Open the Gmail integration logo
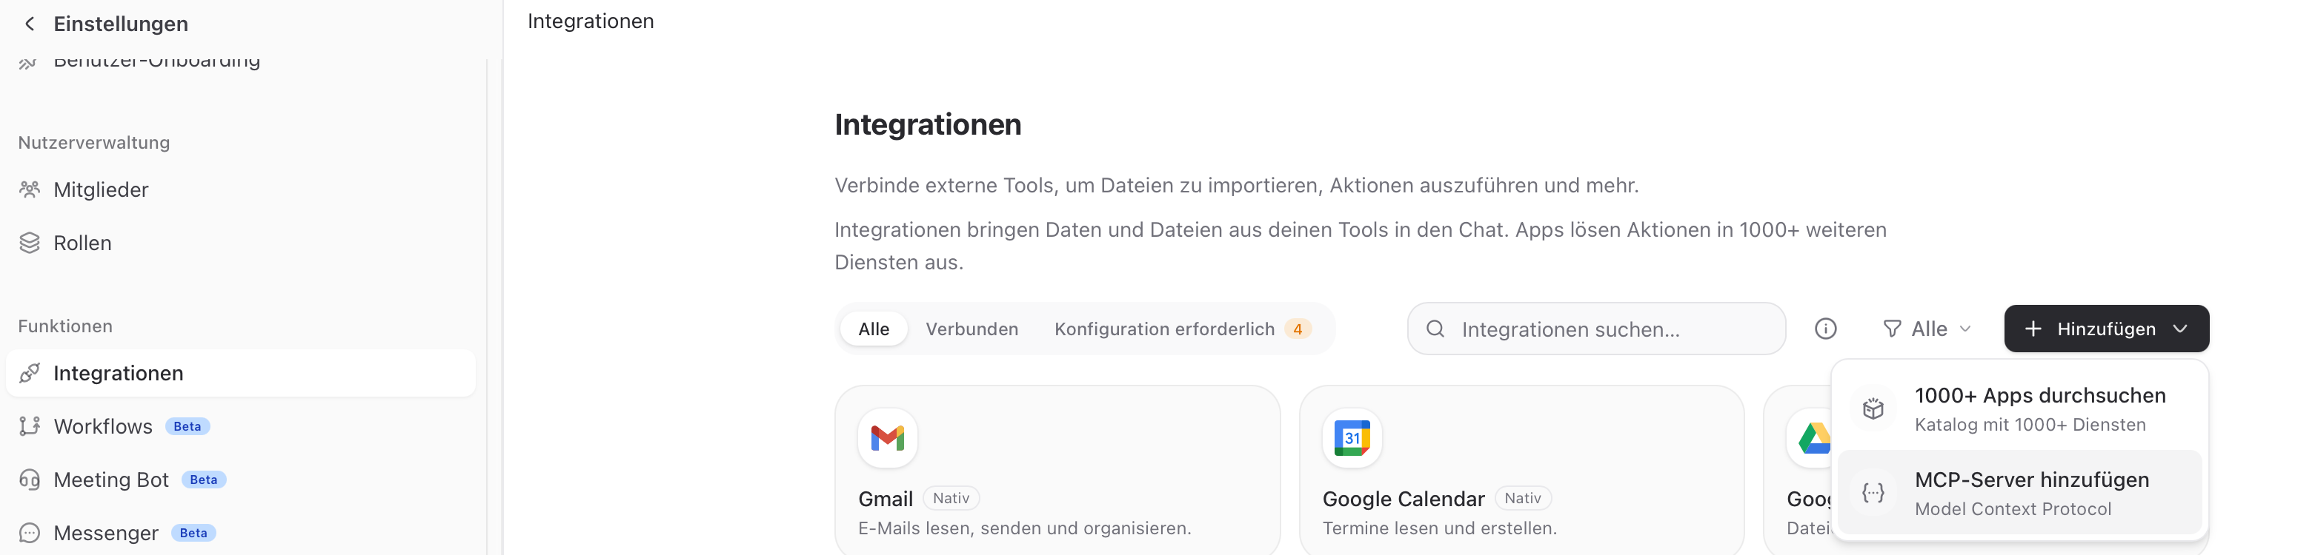Viewport: 2315px width, 555px height. [x=887, y=438]
